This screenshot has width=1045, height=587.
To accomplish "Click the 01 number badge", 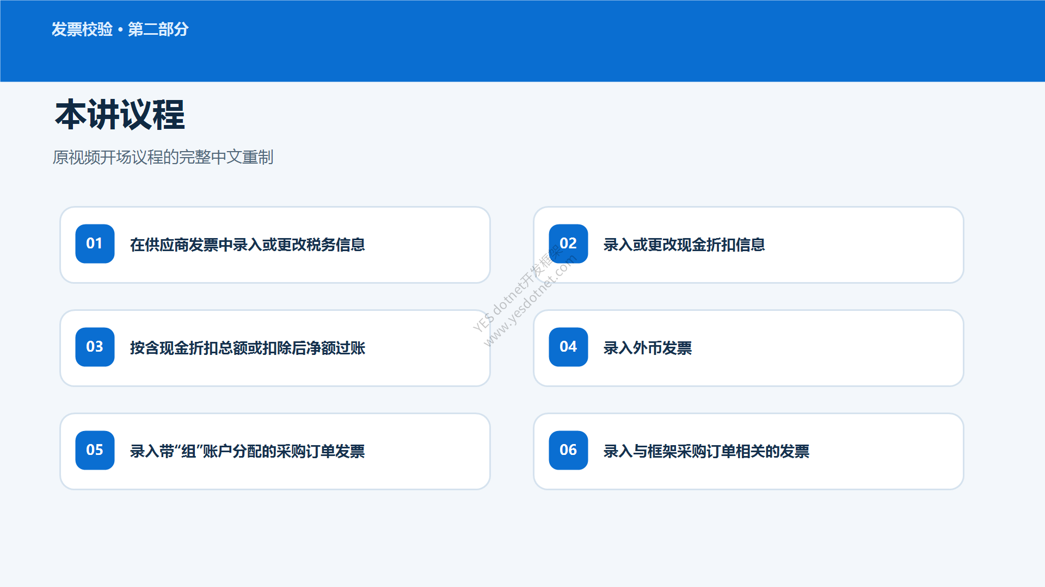I will [x=95, y=243].
